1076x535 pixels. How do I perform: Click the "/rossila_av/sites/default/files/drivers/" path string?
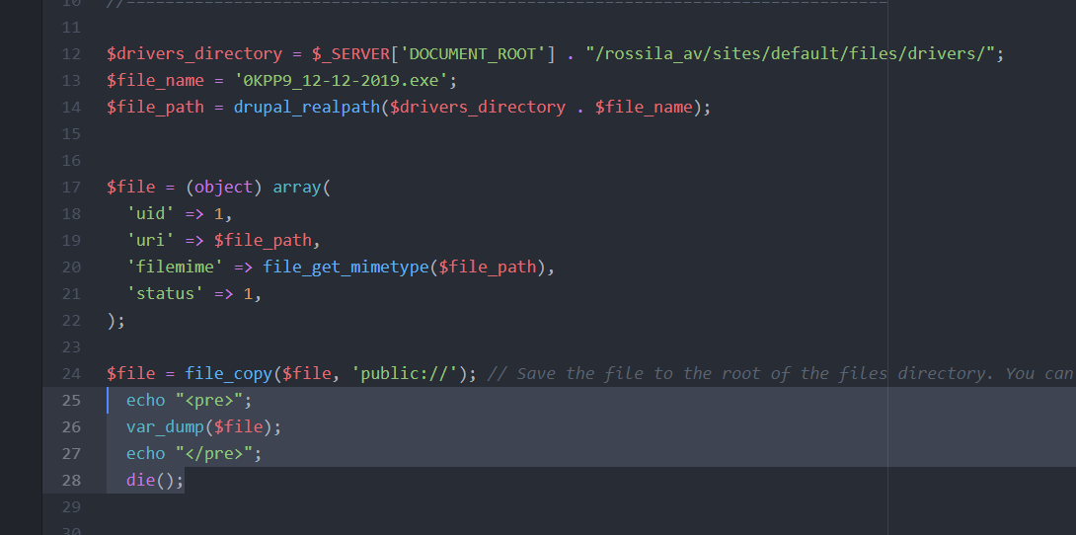[789, 53]
